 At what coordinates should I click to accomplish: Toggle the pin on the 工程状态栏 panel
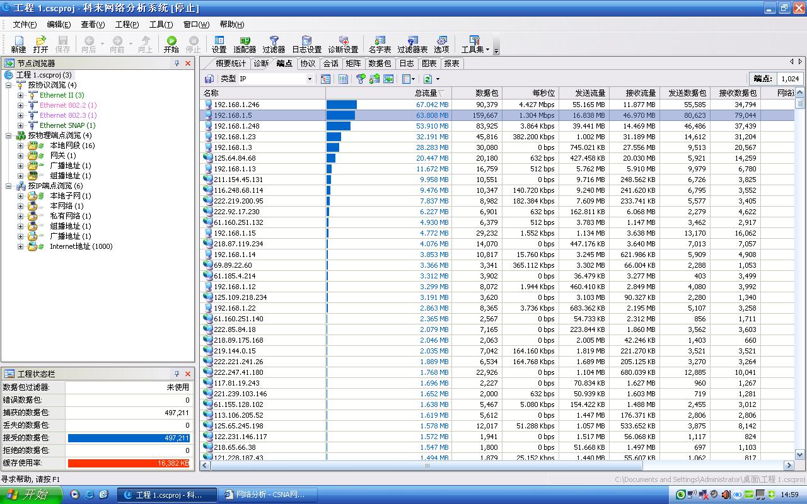(177, 374)
